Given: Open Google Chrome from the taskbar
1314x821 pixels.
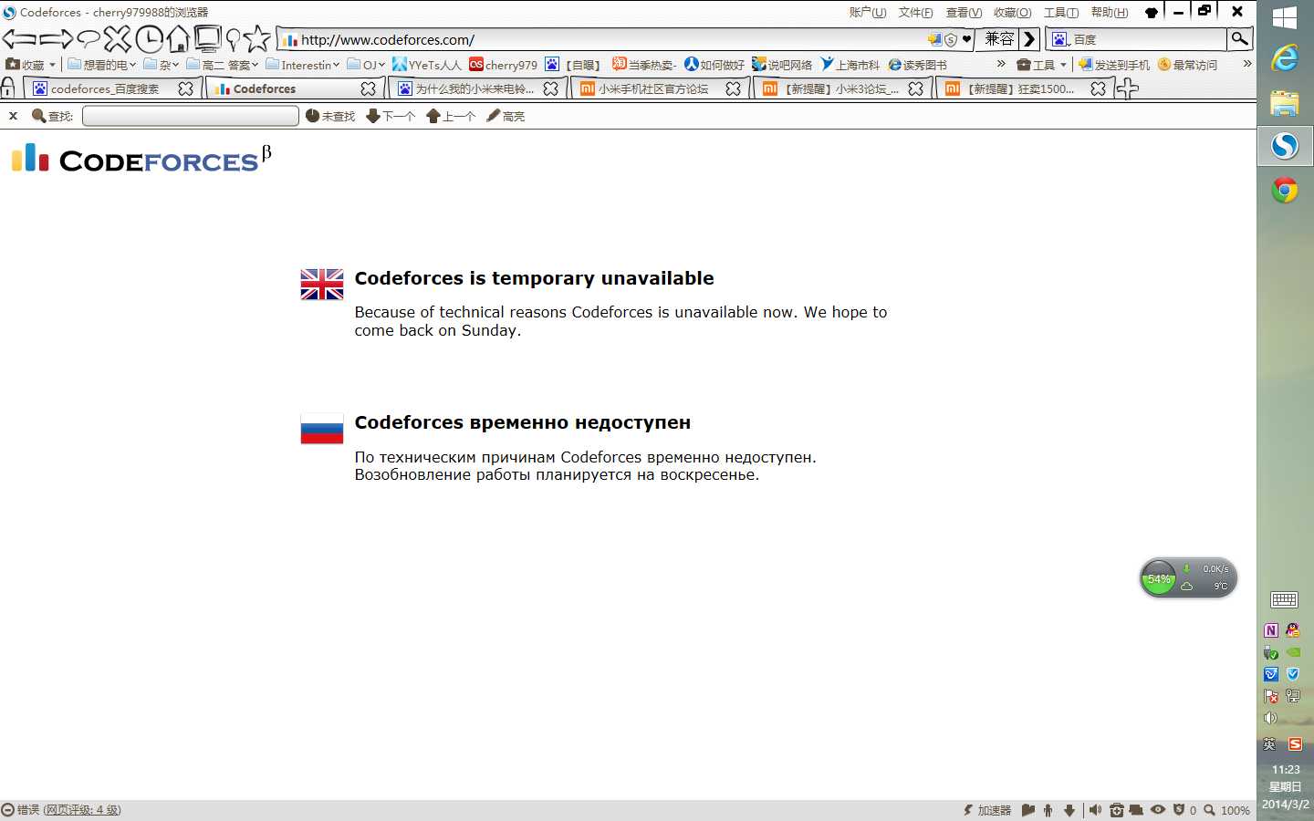Looking at the screenshot, I should click(x=1285, y=190).
